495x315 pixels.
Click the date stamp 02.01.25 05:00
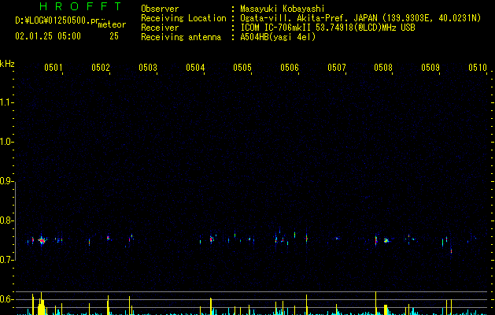coord(48,36)
